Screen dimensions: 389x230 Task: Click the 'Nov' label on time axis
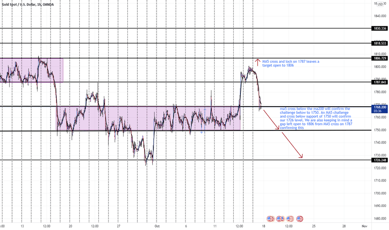coord(364,226)
